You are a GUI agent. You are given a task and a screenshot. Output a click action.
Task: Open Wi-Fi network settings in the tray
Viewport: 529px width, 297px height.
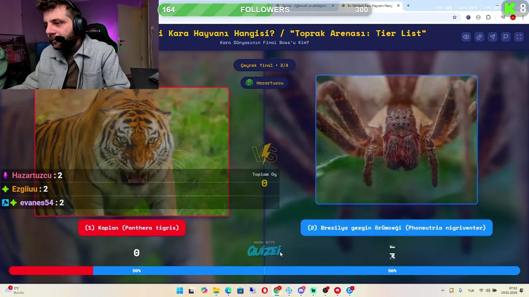[481, 290]
